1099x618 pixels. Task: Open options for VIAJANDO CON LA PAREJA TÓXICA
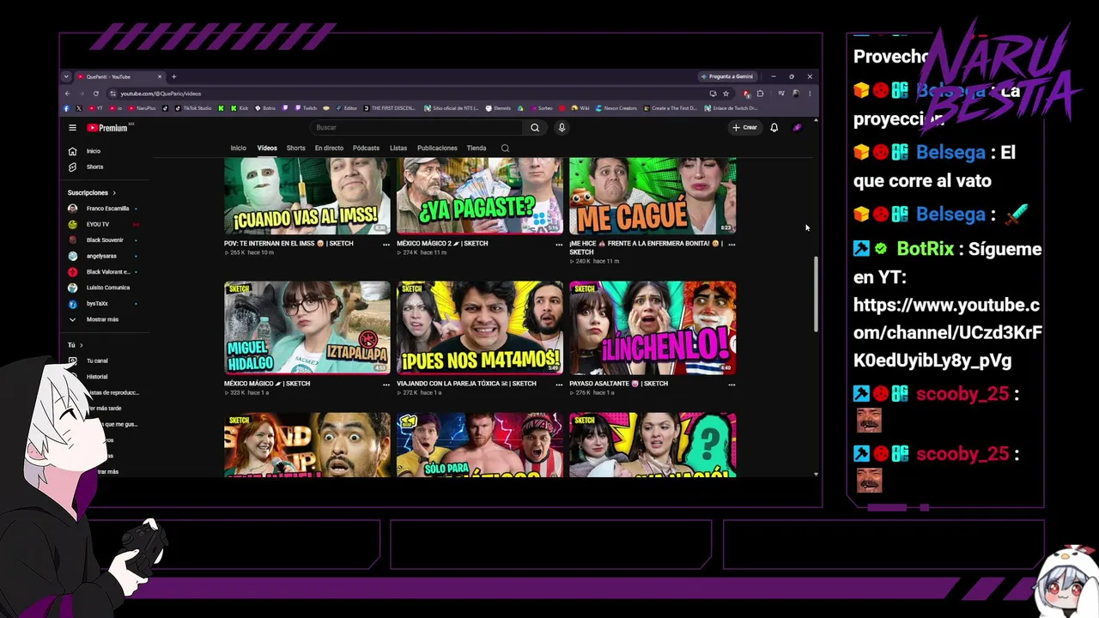[x=559, y=385]
